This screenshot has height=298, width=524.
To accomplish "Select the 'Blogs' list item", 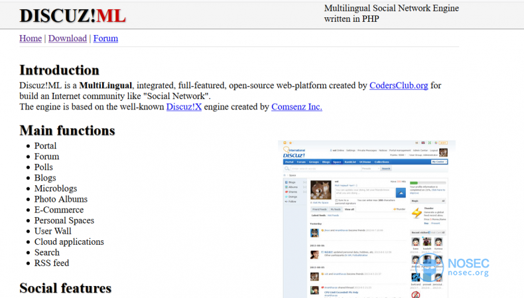I will pos(45,178).
